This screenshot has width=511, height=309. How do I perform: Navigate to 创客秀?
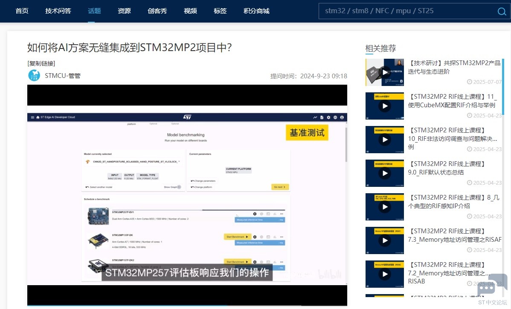click(157, 11)
